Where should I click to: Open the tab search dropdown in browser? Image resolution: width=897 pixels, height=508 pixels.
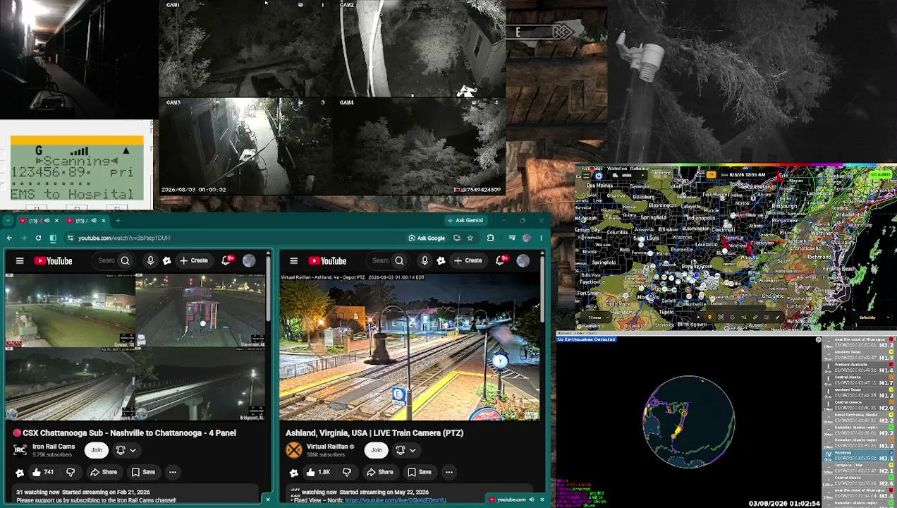click(9, 221)
